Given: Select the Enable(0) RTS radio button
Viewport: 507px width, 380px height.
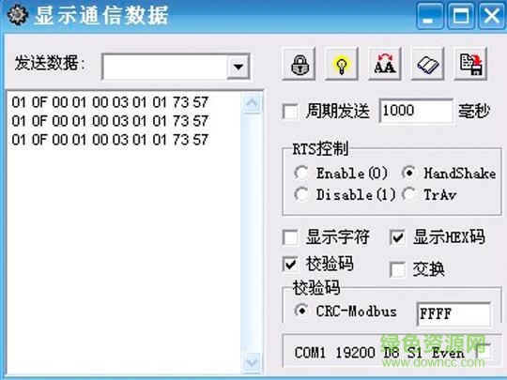Looking at the screenshot, I should pyautogui.click(x=301, y=173).
